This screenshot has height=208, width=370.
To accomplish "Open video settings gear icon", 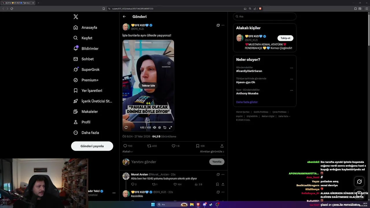I will pos(160,127).
